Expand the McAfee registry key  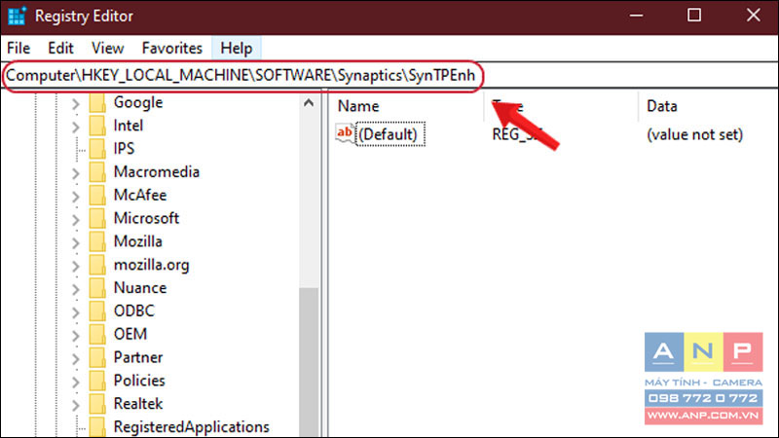(76, 197)
